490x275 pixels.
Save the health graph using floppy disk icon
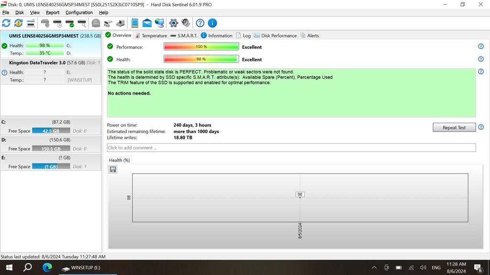pyautogui.click(x=113, y=169)
